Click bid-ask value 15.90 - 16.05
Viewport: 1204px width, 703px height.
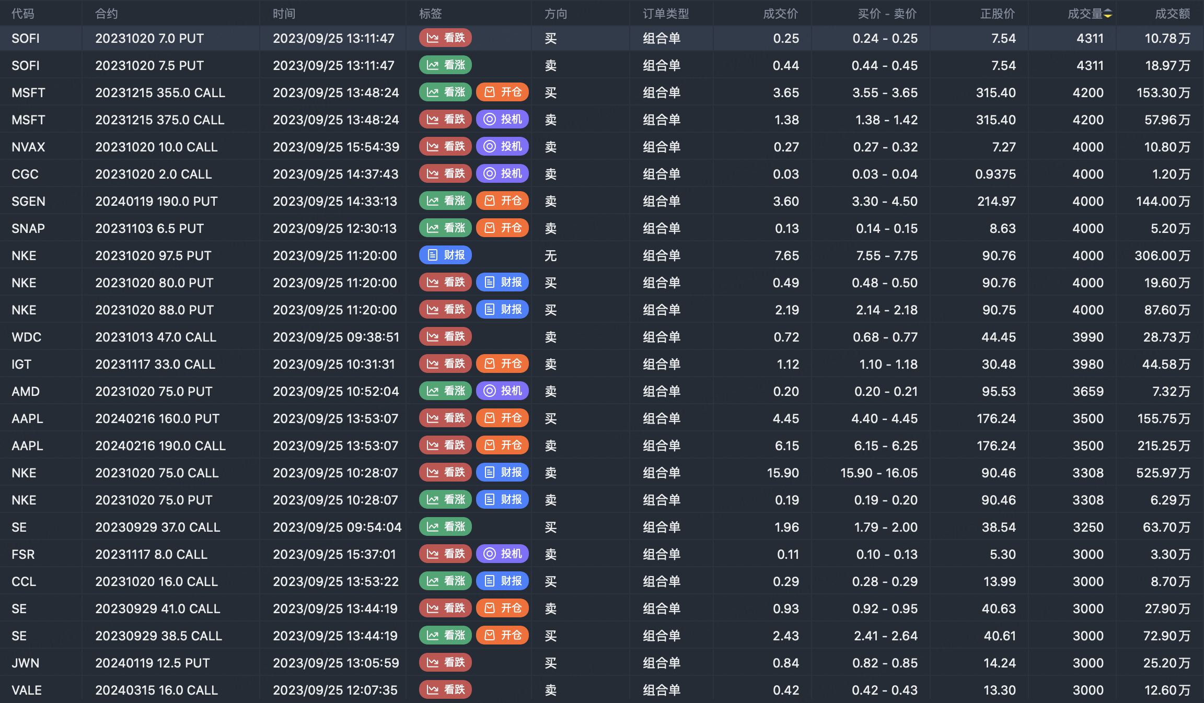(x=879, y=473)
